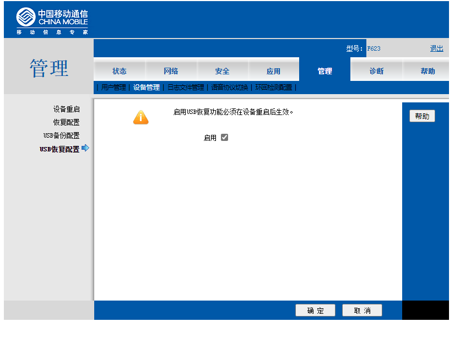476x338 pixels.
Task: Click the China Mobile logo
Action: point(52,21)
